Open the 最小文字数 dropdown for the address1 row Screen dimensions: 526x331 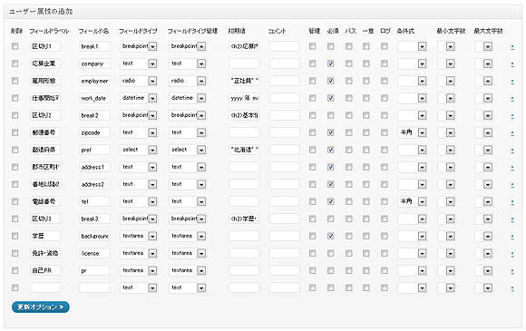(446, 167)
